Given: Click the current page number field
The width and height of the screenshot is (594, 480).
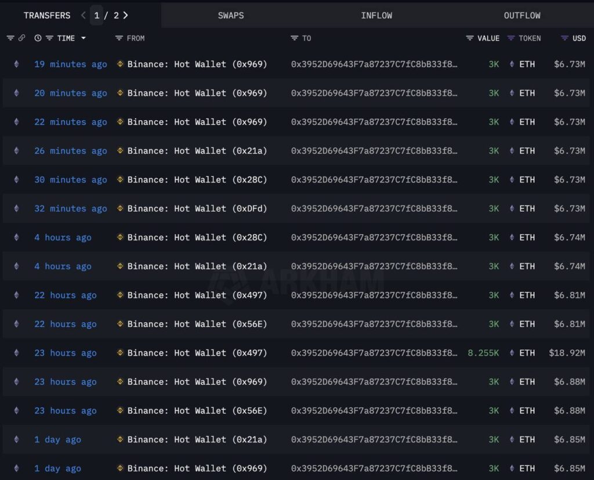Looking at the screenshot, I should (x=97, y=15).
